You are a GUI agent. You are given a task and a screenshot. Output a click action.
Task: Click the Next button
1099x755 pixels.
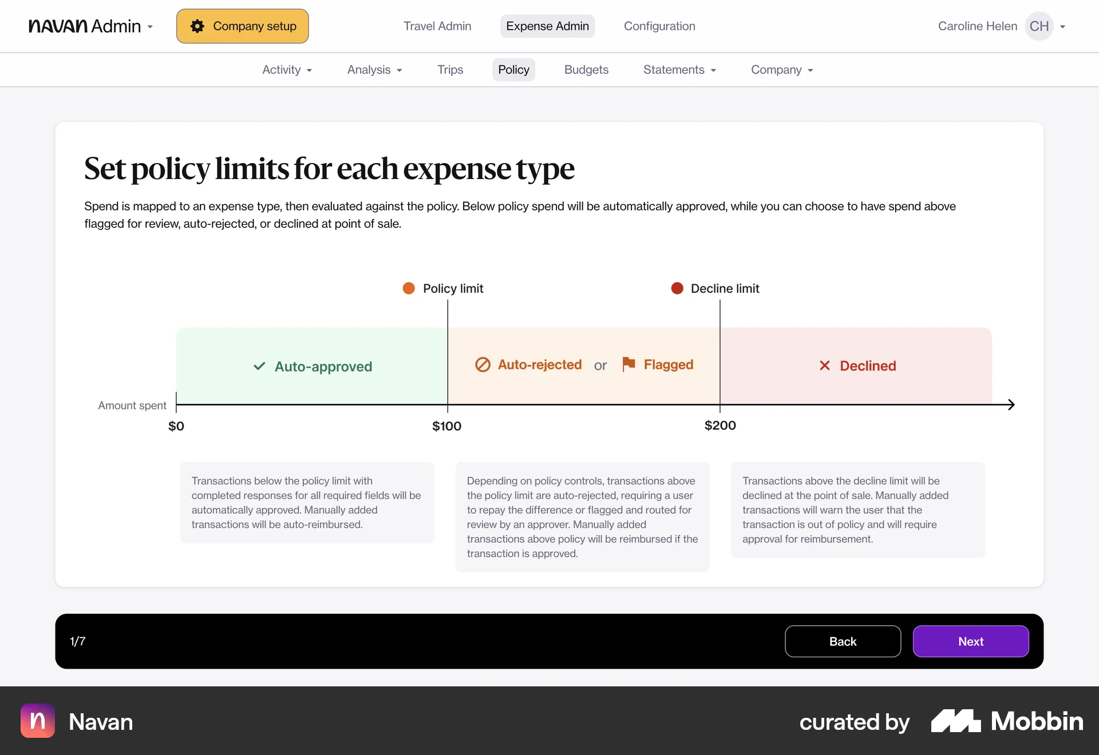[x=970, y=641]
